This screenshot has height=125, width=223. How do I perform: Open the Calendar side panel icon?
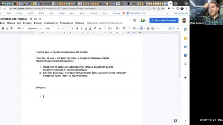185,30
